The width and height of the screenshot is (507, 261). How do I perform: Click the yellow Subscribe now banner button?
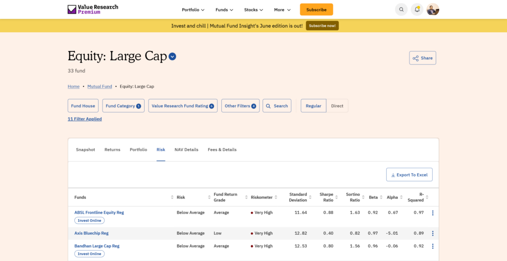click(322, 26)
